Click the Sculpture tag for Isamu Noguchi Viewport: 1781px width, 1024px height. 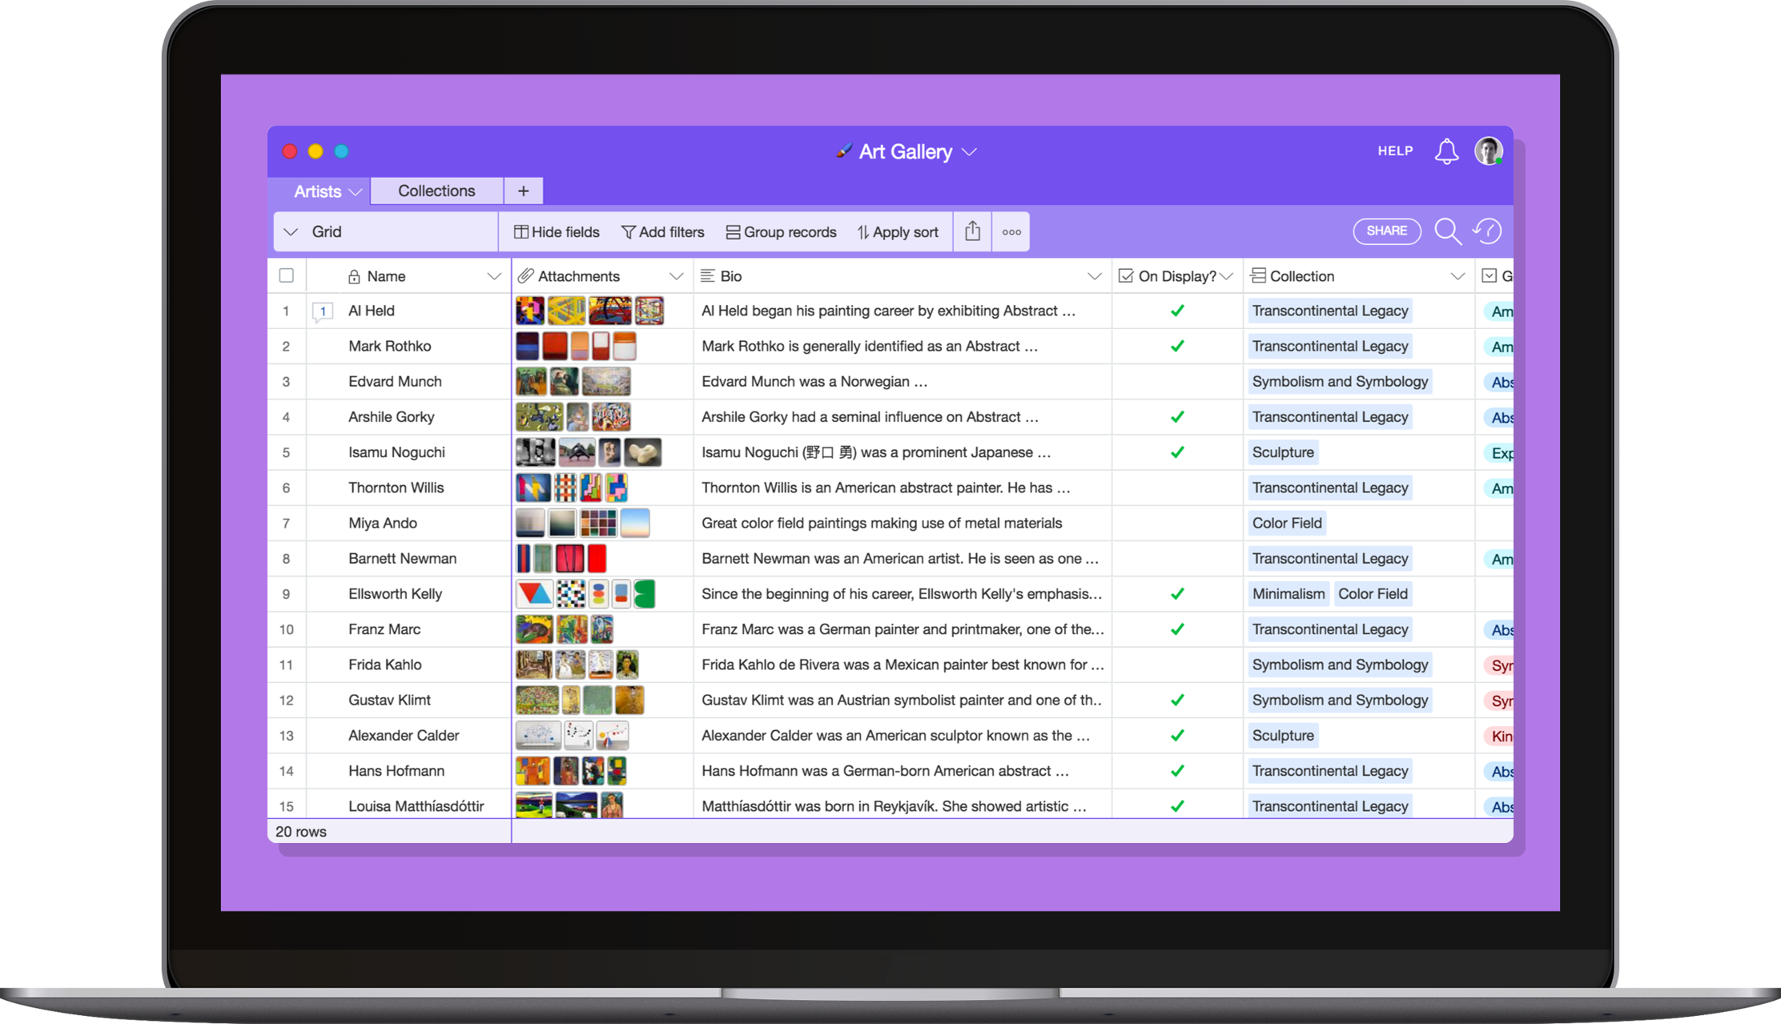[x=1283, y=452]
